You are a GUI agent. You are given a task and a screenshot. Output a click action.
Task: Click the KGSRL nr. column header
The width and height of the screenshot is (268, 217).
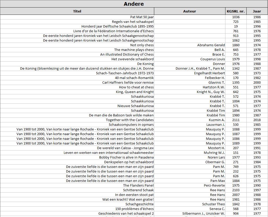point(236,11)
